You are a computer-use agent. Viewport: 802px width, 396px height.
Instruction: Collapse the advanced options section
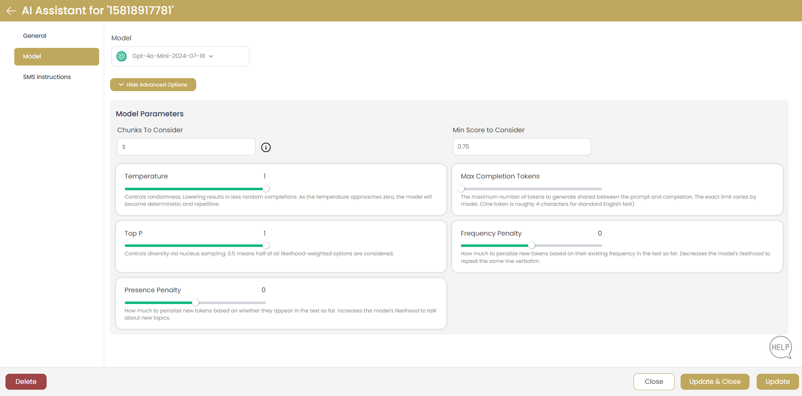click(153, 84)
